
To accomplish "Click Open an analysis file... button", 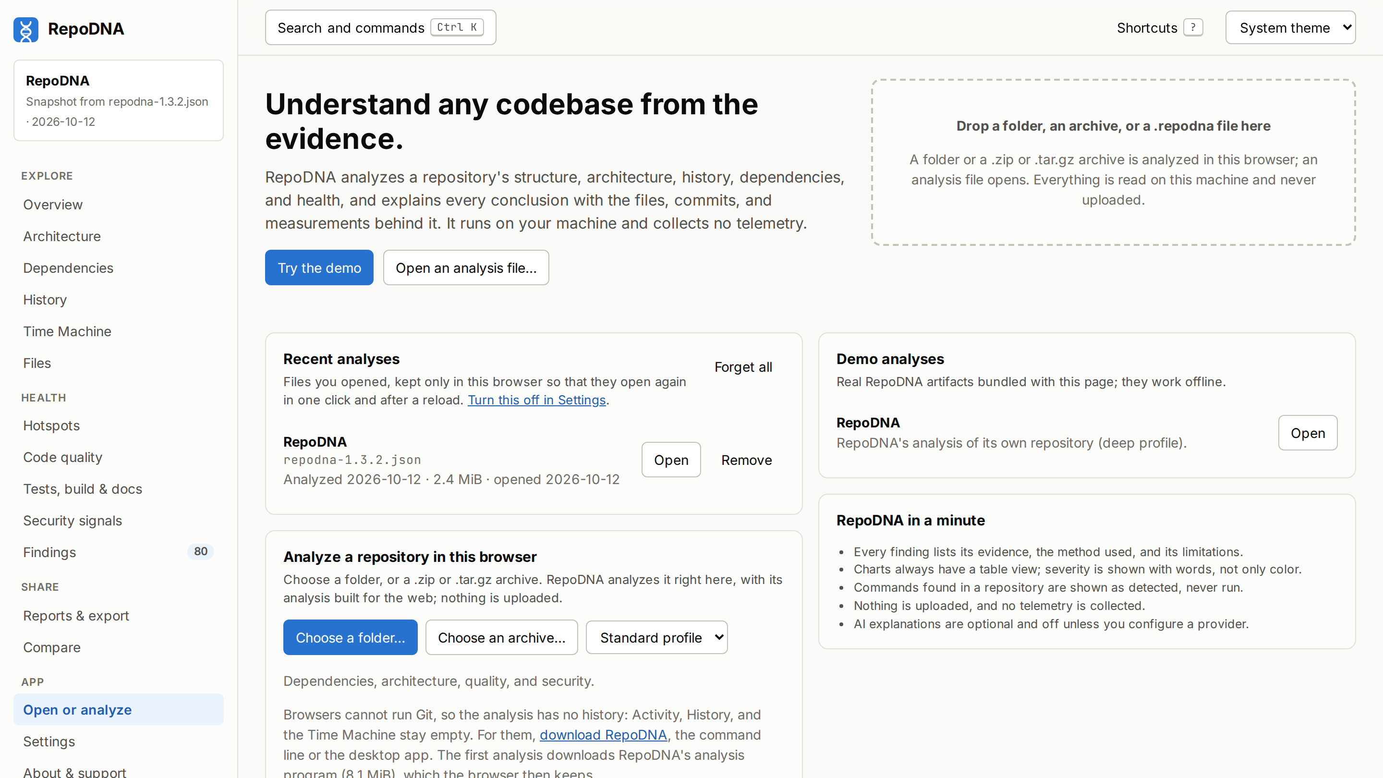I will (466, 267).
